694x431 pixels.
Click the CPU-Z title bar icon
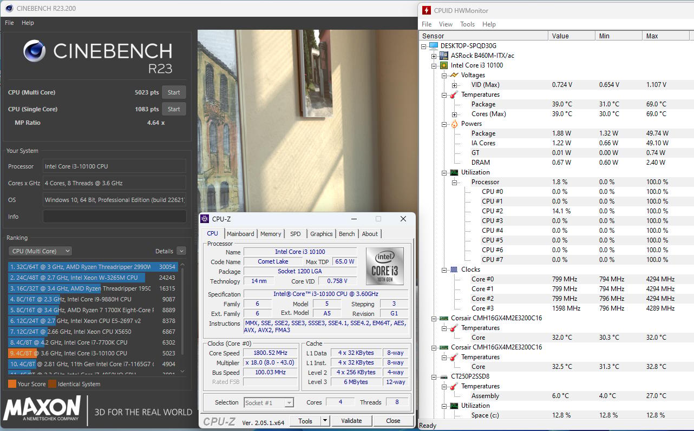(204, 219)
